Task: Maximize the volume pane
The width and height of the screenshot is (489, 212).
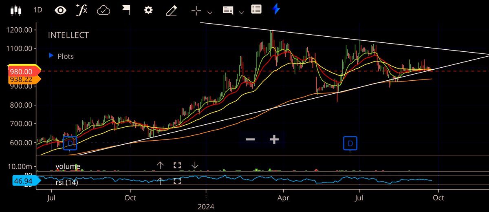Action: (x=177, y=165)
